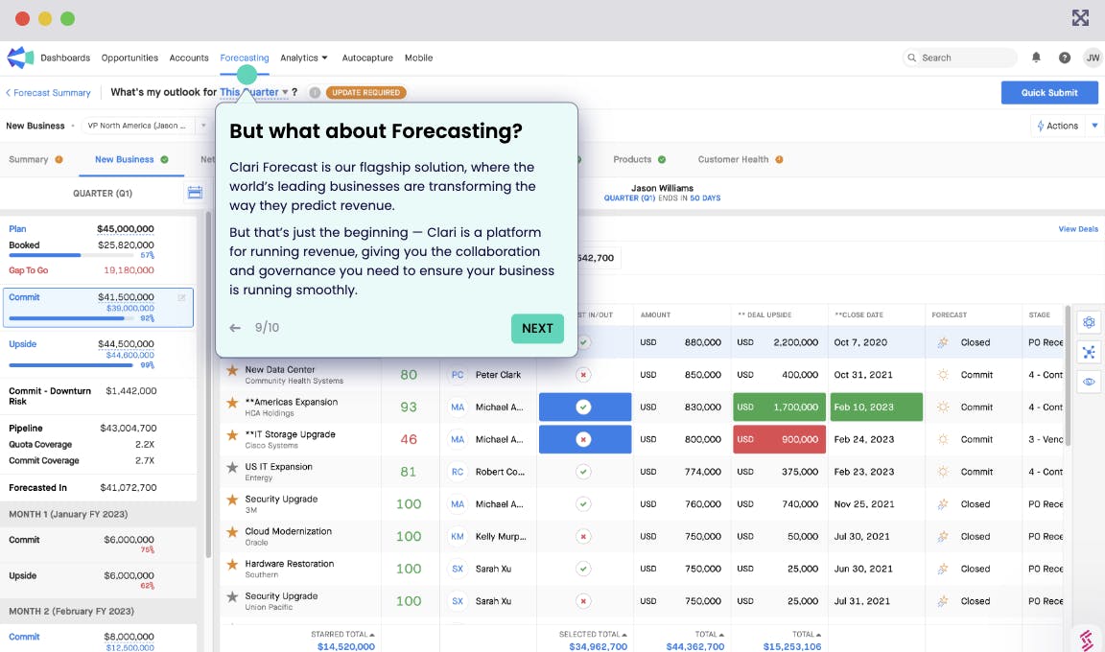Go to Opportunities in top navigation

pos(129,58)
